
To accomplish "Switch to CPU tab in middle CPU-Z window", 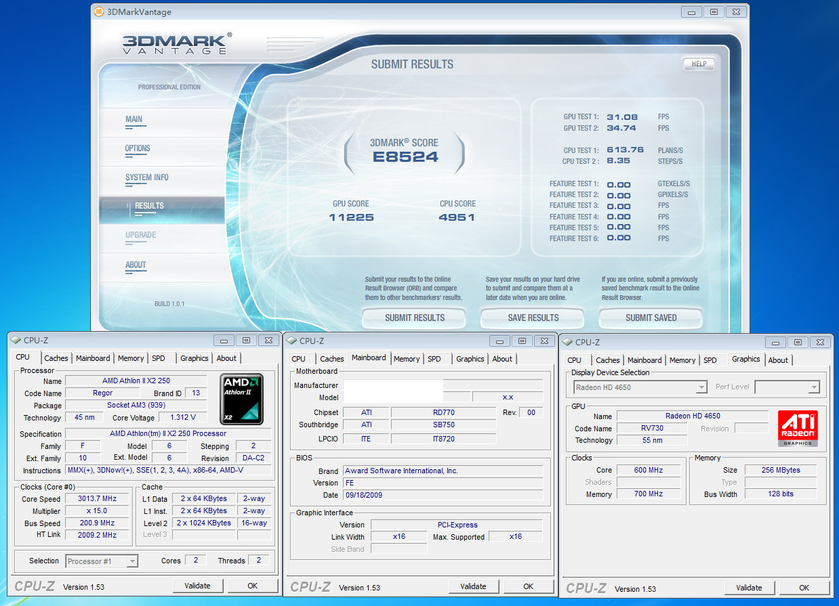I will click(x=298, y=359).
